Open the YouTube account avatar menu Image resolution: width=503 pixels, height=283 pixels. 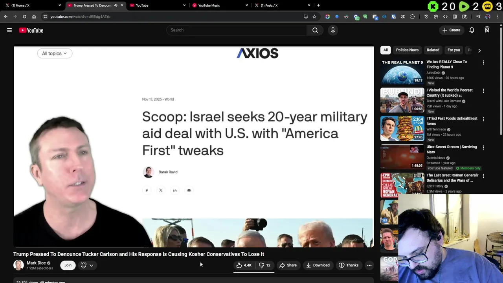(487, 30)
